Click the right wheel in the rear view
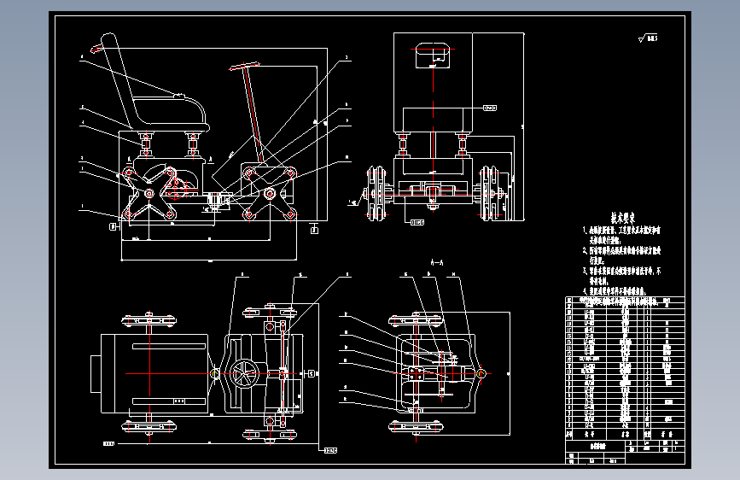Image resolution: width=740 pixels, height=480 pixels. pyautogui.click(x=490, y=193)
